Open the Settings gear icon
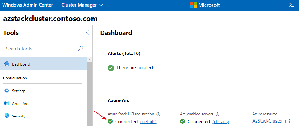299x126 pixels. point(7,91)
